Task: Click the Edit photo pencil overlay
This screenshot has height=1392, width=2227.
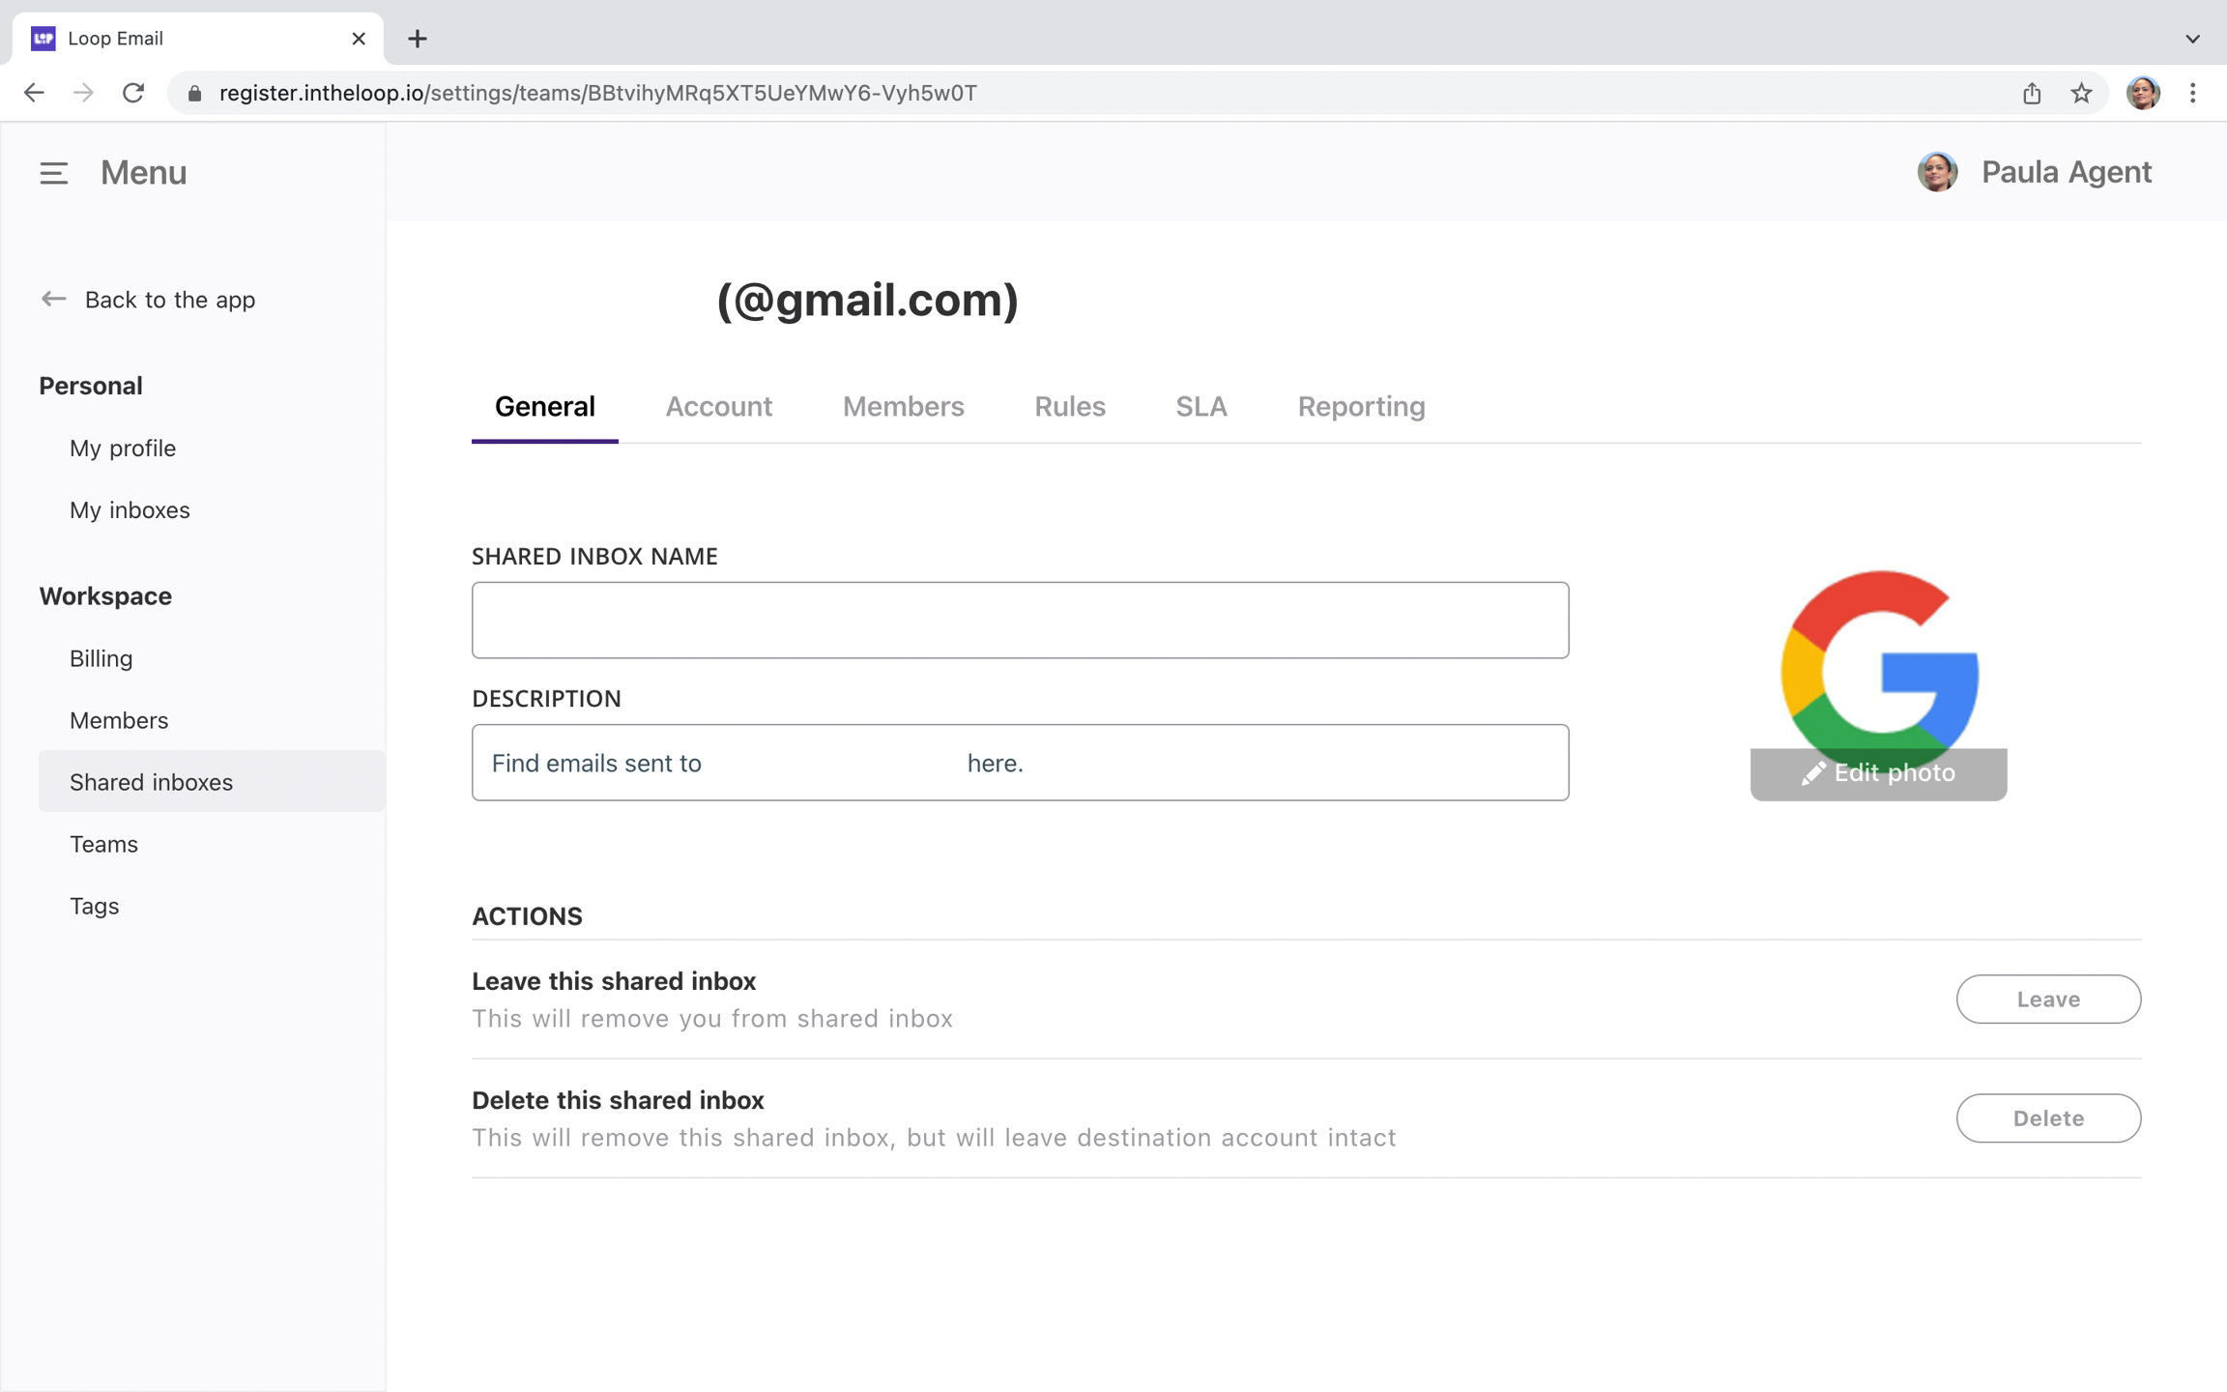Action: coord(1877,773)
